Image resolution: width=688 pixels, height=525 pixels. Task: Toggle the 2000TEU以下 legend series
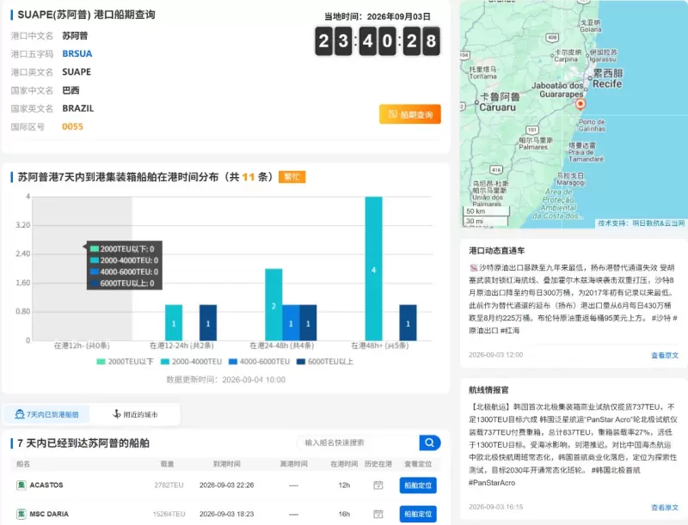pos(125,362)
